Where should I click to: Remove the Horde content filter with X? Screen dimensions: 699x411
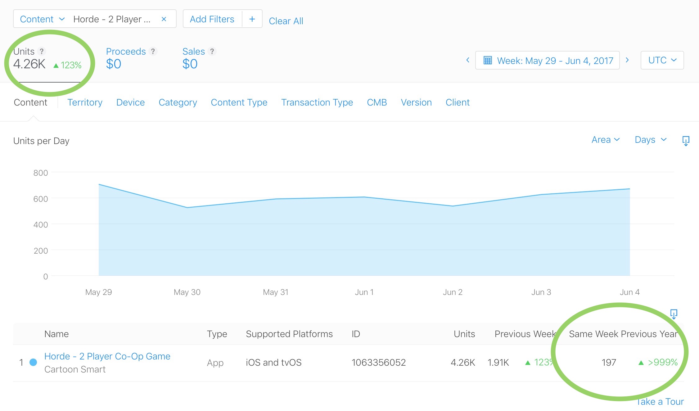click(x=164, y=19)
